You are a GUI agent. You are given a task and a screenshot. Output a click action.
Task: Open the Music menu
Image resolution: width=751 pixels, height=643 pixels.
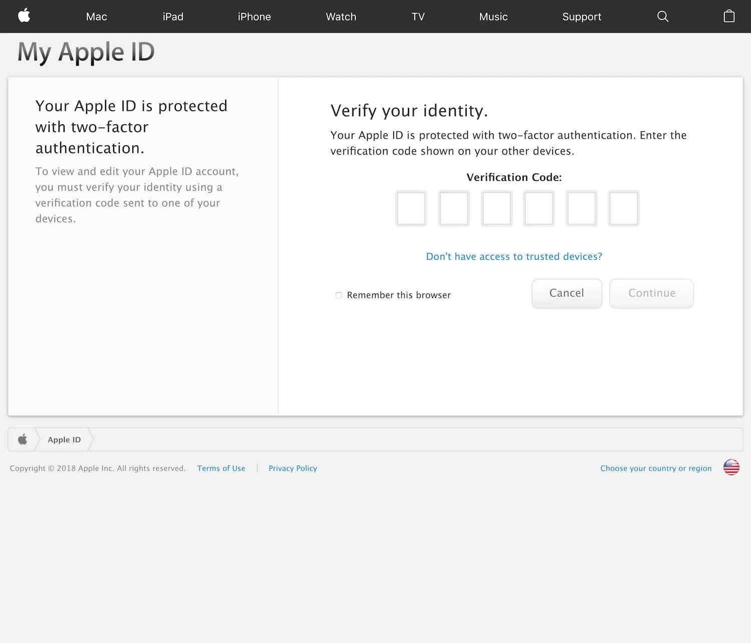pyautogui.click(x=493, y=17)
